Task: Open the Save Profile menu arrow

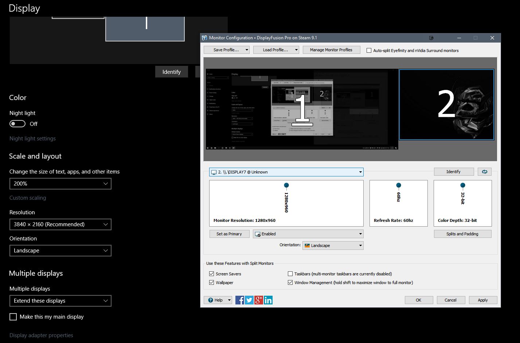Action: [247, 50]
